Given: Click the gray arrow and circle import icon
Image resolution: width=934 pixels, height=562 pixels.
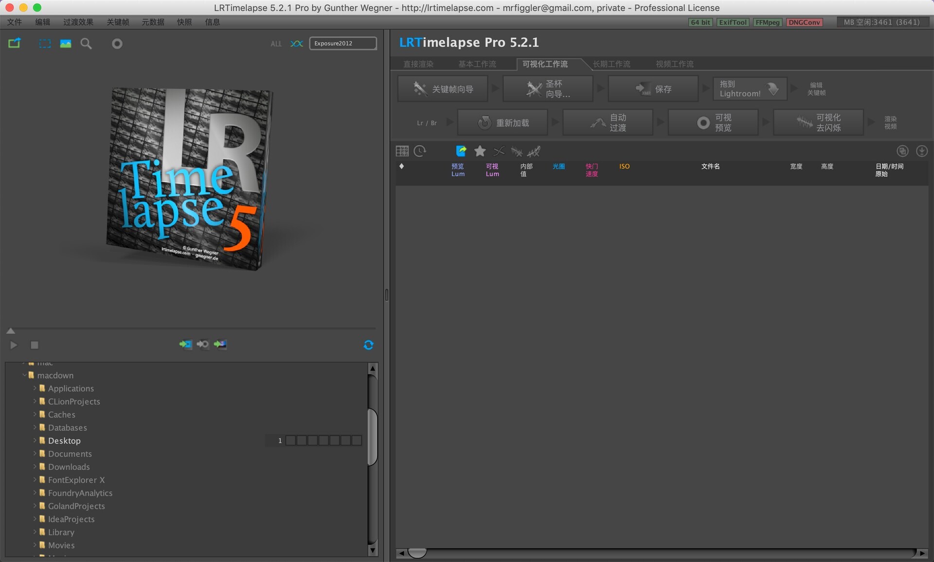Looking at the screenshot, I should click(x=203, y=344).
